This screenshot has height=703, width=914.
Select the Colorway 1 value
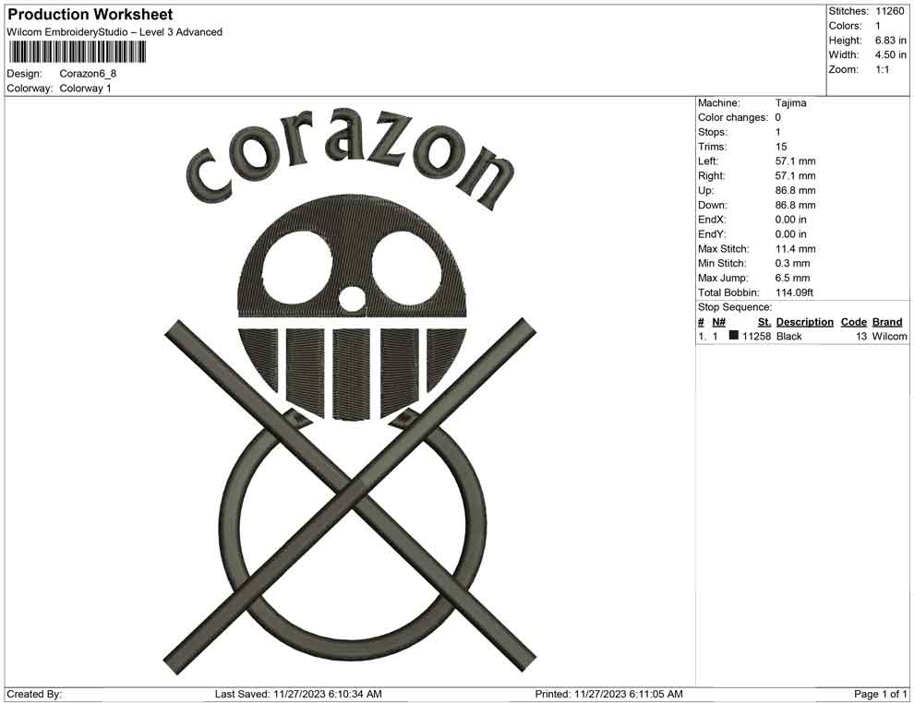pyautogui.click(x=85, y=88)
